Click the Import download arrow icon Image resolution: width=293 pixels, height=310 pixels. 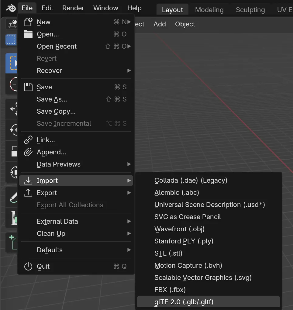(28, 181)
